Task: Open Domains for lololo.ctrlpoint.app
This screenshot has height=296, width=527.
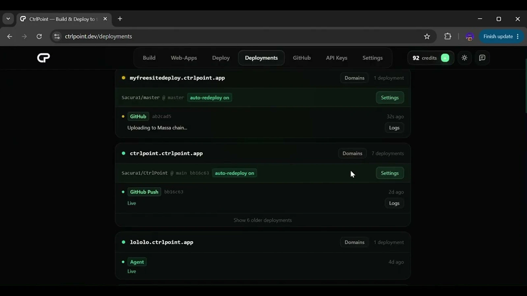Action: pos(354,242)
